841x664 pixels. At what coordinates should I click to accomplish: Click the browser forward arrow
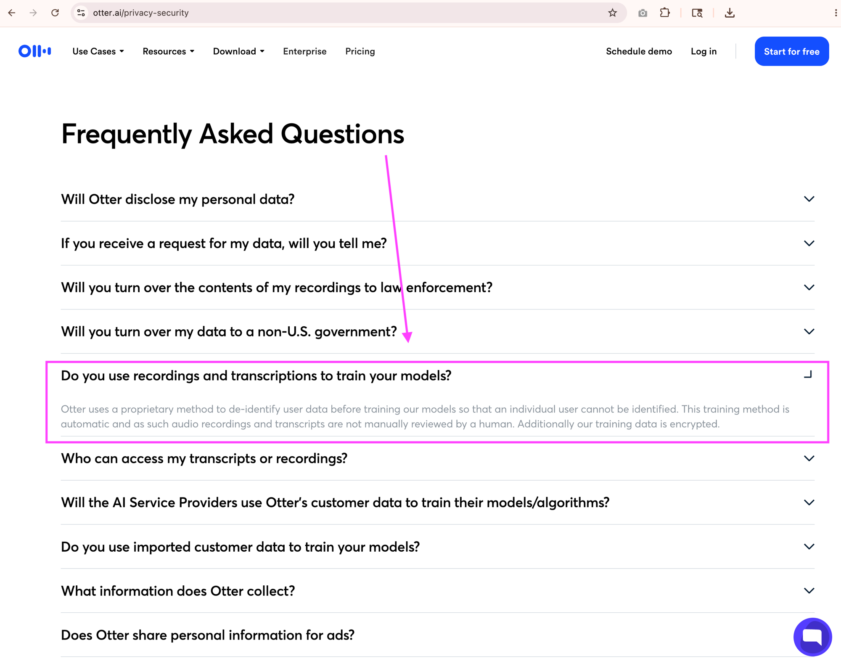33,13
